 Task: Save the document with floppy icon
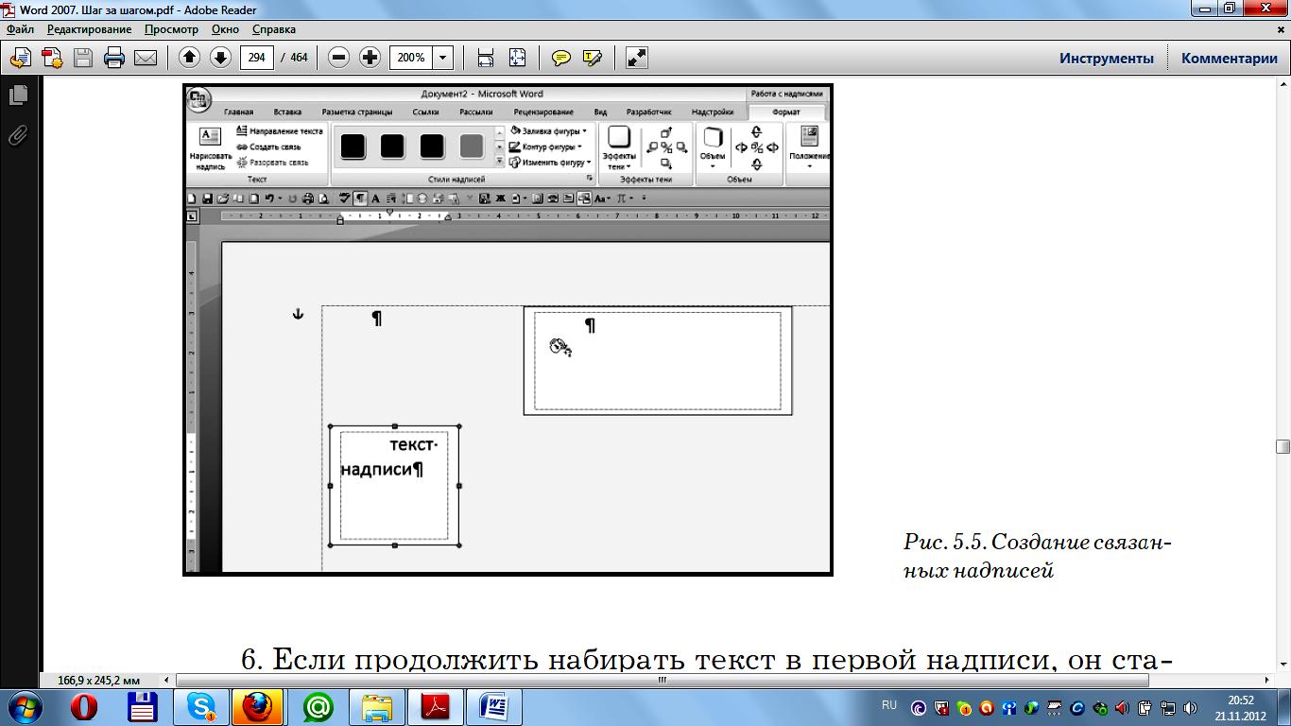coord(83,58)
